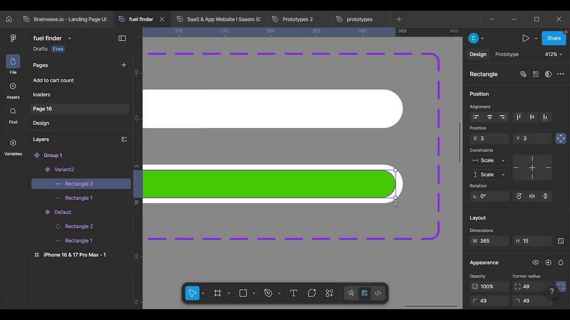Open the Figma home icon tab
The image size is (570, 320).
8,19
